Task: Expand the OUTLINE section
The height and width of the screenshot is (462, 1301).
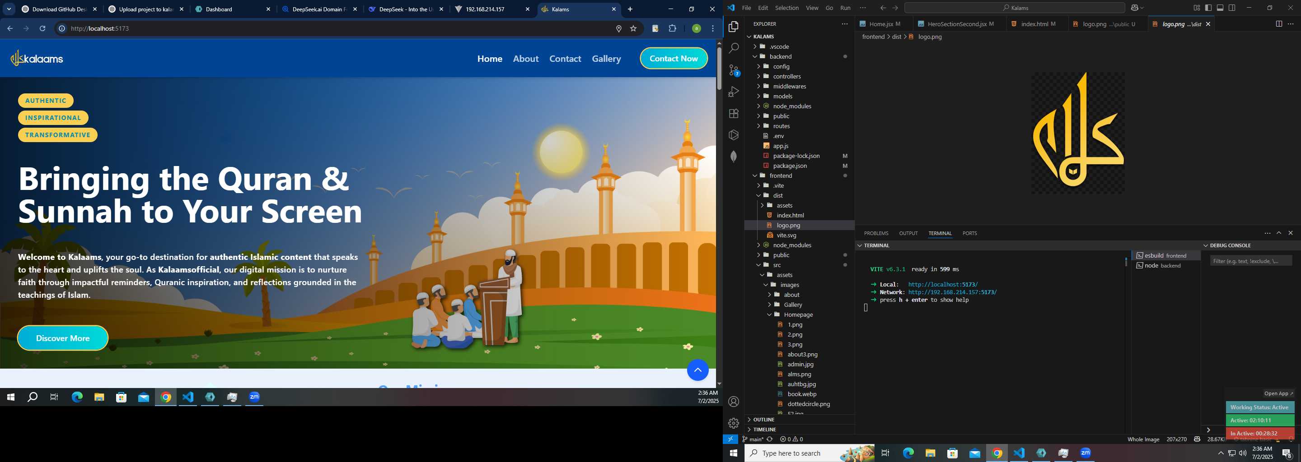Action: [800, 420]
